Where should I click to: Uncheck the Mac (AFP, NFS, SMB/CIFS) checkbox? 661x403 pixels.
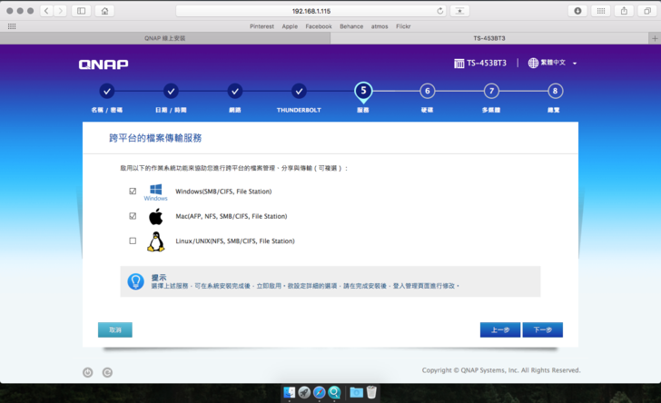click(133, 216)
